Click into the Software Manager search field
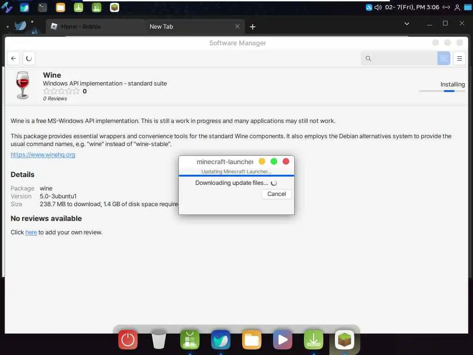The image size is (473, 355). [x=399, y=58]
